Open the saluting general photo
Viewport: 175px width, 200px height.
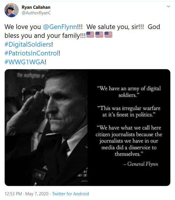click(46, 128)
